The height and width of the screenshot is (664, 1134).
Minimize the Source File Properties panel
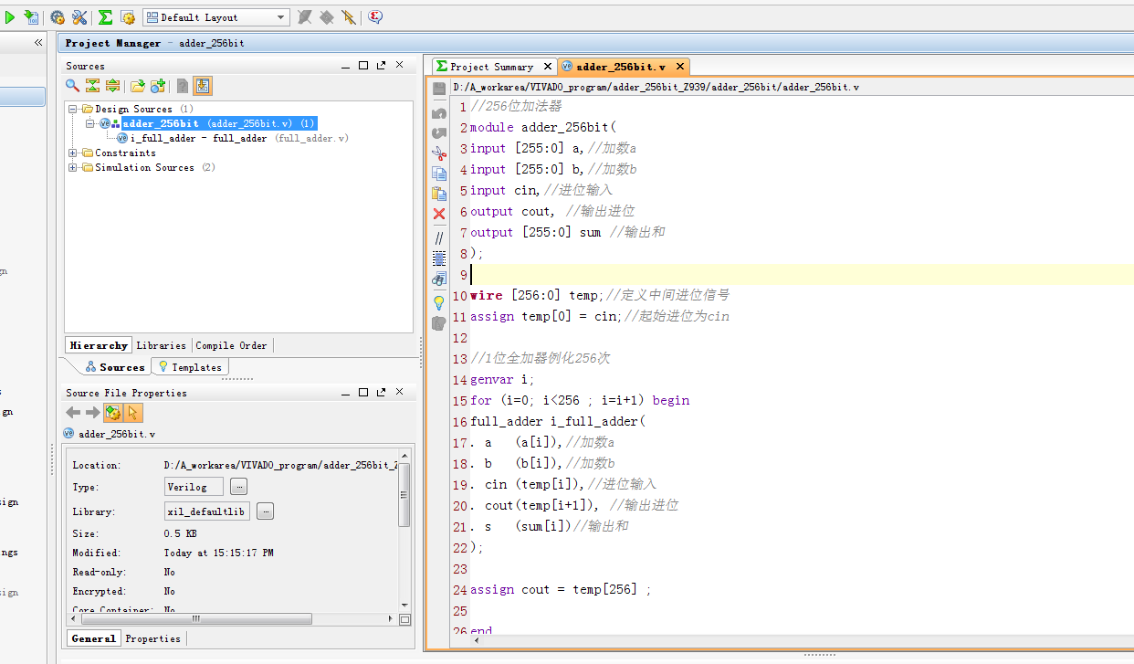[346, 393]
